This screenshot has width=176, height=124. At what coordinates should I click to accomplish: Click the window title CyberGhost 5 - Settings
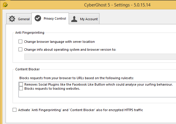pos(117,5)
